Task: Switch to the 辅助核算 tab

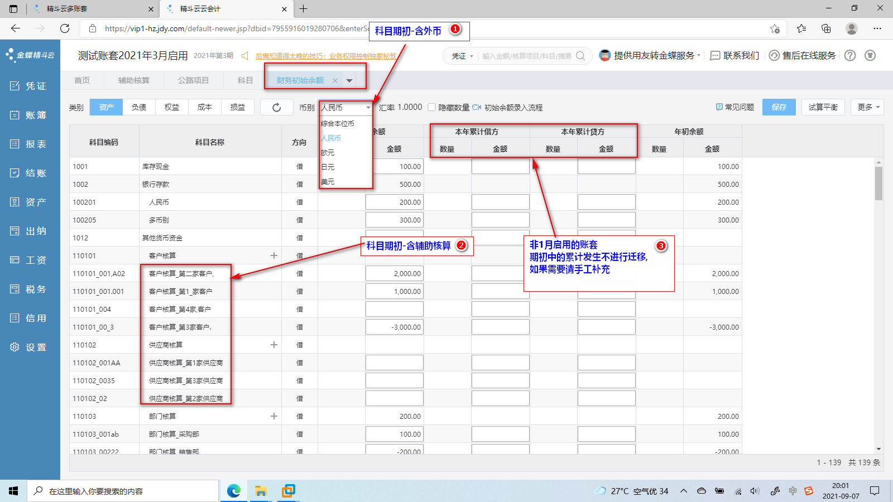Action: 134,80
